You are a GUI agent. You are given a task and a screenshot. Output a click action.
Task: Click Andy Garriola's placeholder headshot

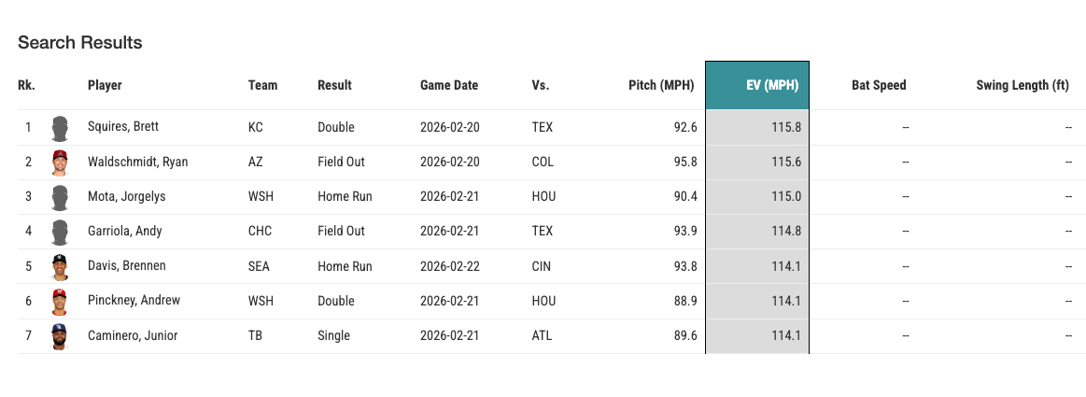(x=61, y=232)
